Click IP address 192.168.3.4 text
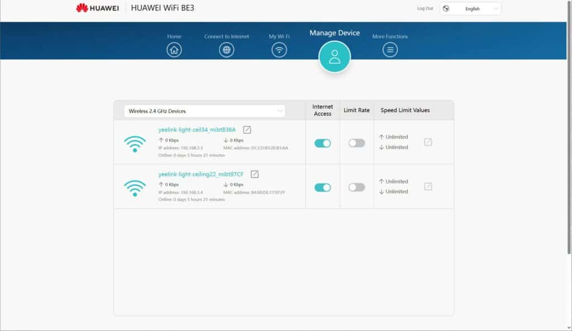 180,192
